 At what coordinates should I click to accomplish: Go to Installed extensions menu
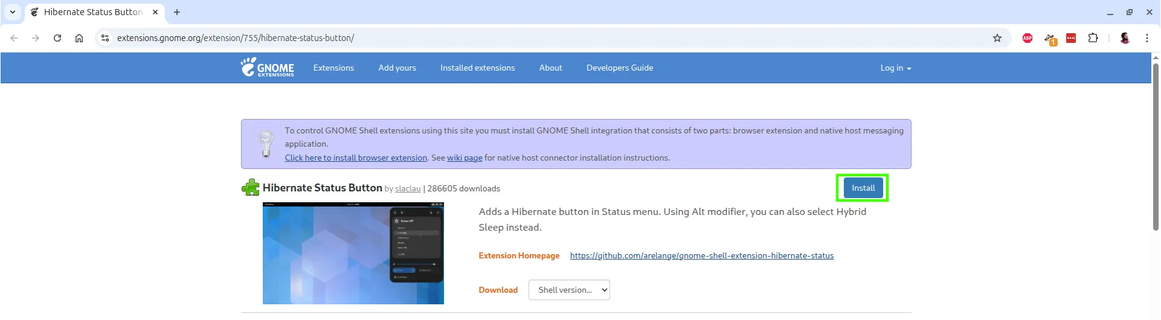click(477, 68)
